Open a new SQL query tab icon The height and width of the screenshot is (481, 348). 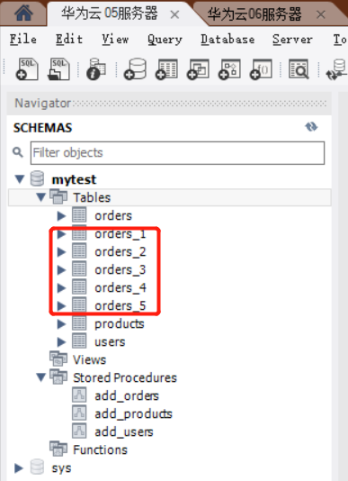pyautogui.click(x=27, y=69)
